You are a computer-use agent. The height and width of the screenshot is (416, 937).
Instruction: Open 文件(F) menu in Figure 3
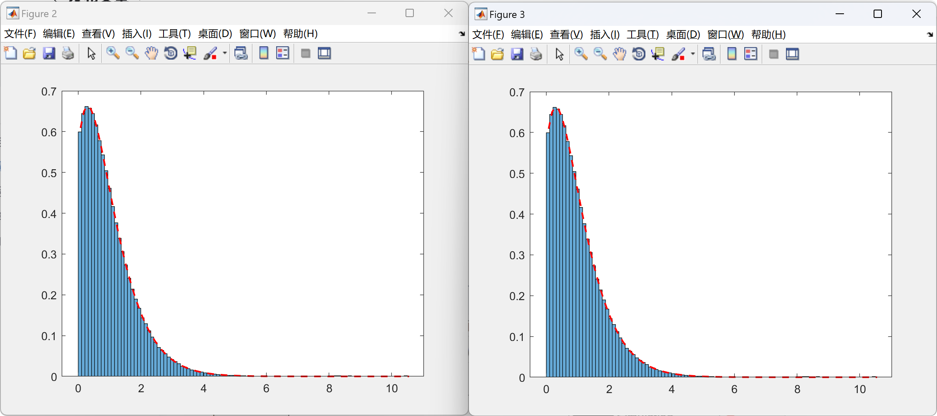(488, 35)
